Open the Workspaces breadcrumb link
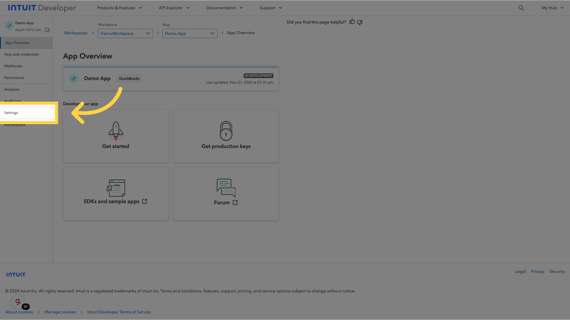Screen dimensions: 570x320 click(x=76, y=33)
